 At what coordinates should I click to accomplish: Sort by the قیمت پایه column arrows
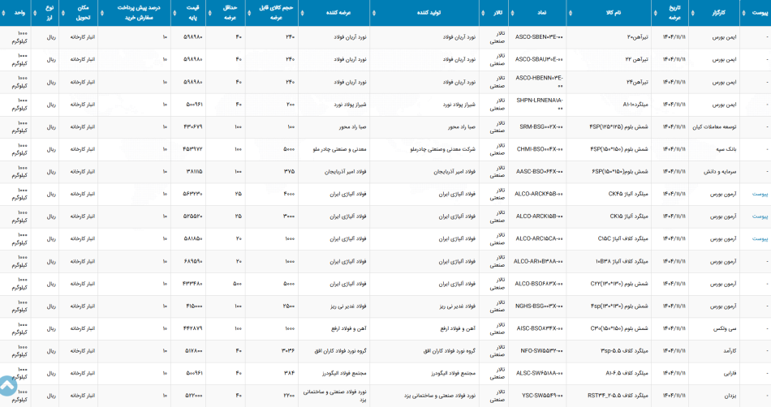174,13
